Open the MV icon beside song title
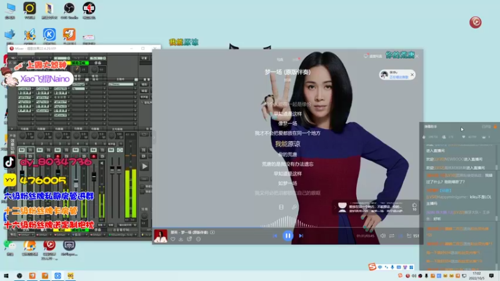This screenshot has width=500, height=281. [x=212, y=232]
